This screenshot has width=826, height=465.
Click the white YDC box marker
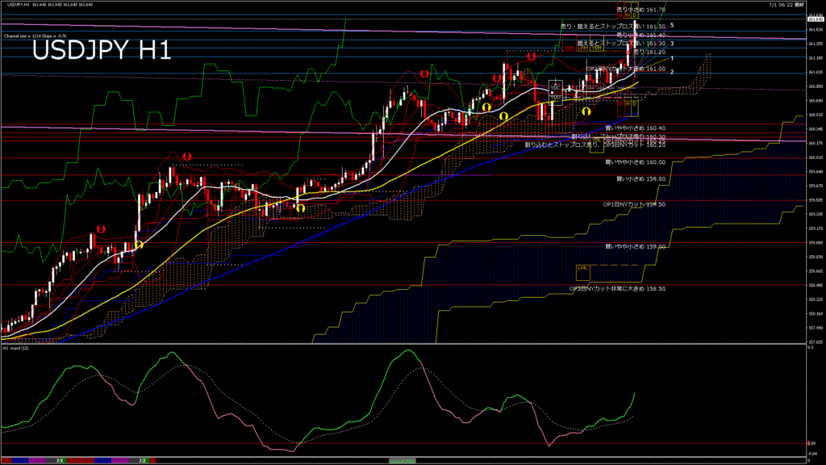pos(555,86)
